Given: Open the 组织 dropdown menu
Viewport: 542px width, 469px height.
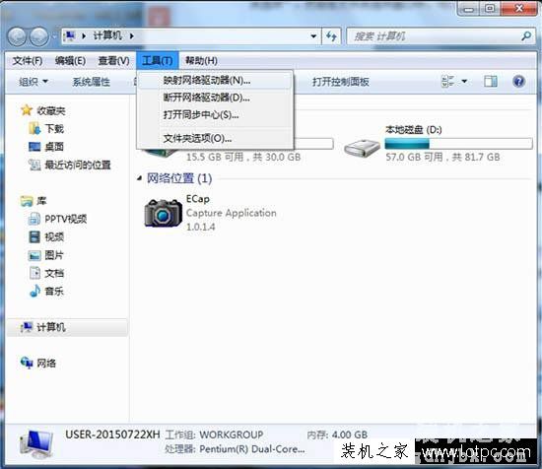Looking at the screenshot, I should (x=33, y=82).
